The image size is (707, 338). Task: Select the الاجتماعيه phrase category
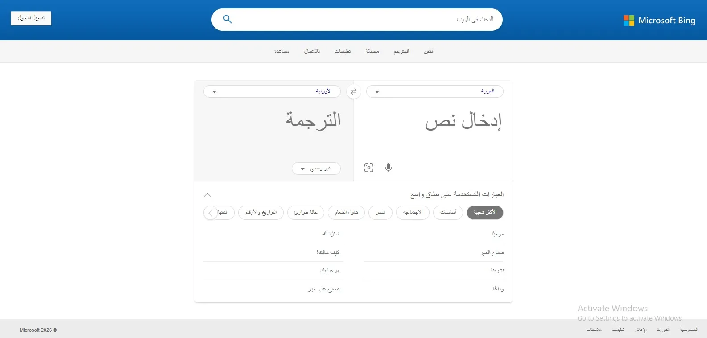tap(413, 213)
